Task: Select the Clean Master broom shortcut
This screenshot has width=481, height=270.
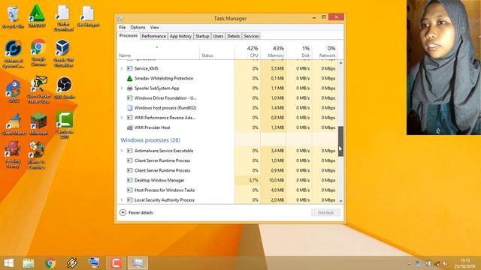Action: coord(14,124)
